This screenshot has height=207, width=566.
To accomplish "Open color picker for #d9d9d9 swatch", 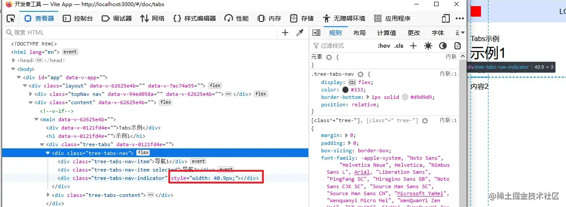I will click(x=405, y=97).
